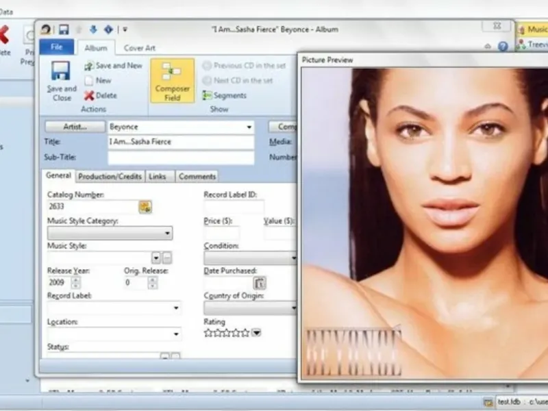
Task: Click icon next to Catalog Number field
Action: [x=145, y=207]
